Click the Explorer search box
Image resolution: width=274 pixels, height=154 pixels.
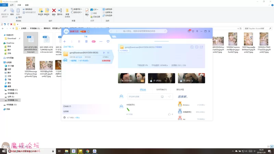[258, 28]
